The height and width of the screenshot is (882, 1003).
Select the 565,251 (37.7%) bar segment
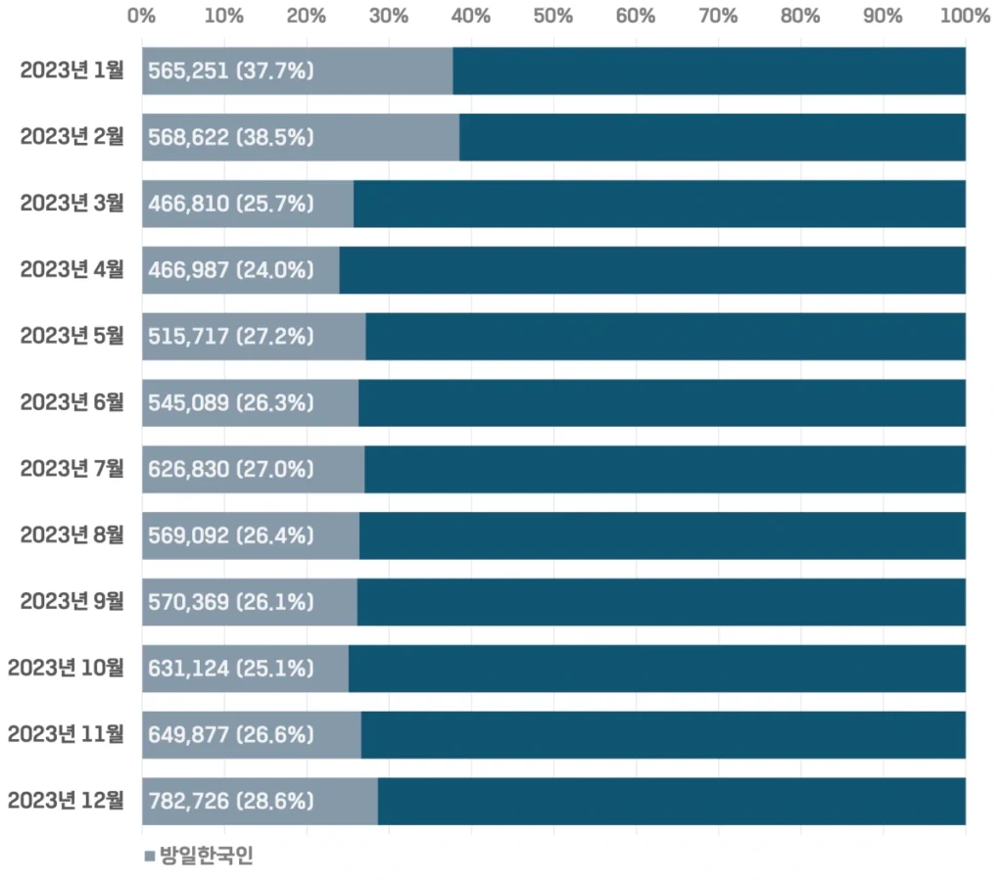297,70
